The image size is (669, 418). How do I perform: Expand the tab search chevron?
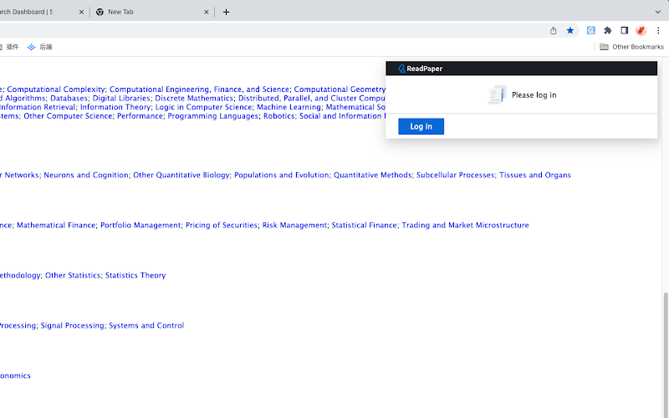coord(658,12)
